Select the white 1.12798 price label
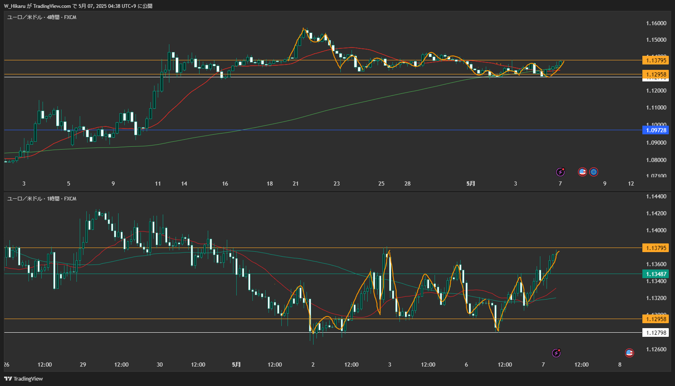This screenshot has width=675, height=386. click(656, 333)
